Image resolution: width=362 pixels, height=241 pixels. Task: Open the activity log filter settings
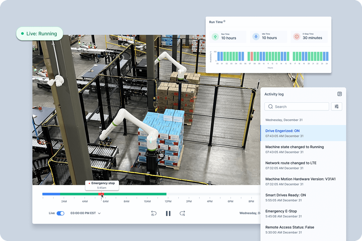(336, 106)
